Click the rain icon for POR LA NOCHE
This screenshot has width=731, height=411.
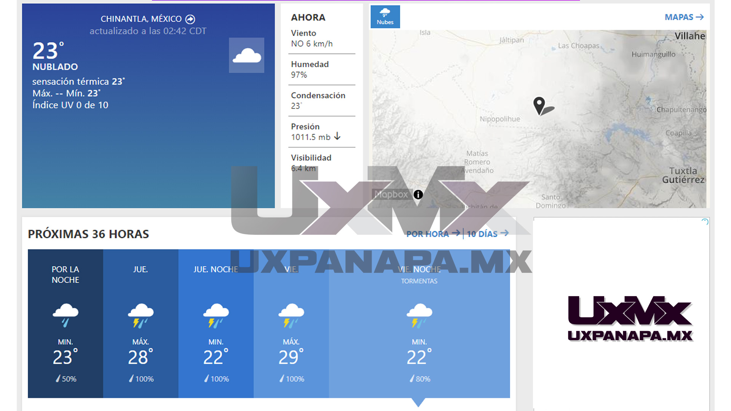(x=65, y=315)
